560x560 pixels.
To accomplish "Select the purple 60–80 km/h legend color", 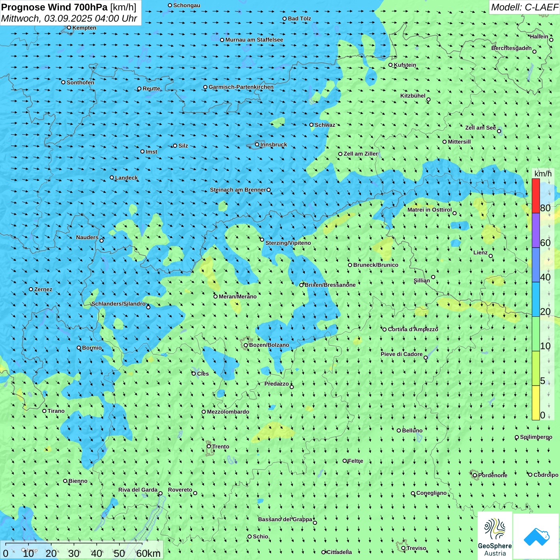I will (536, 230).
